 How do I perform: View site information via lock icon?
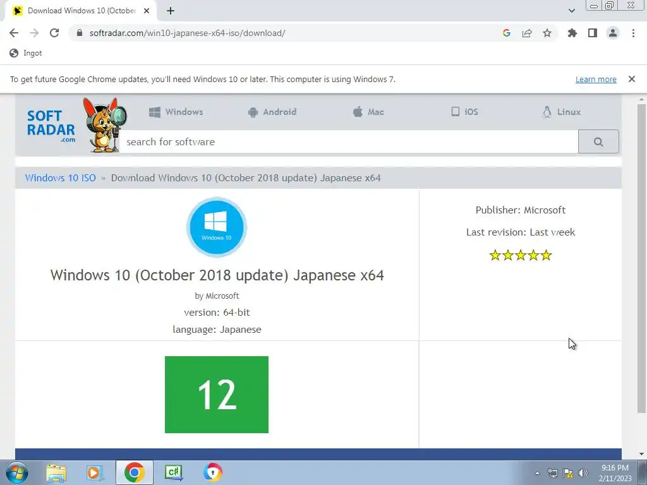tap(80, 33)
